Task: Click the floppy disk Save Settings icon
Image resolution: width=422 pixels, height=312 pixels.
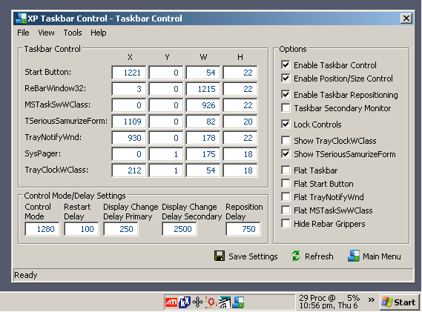Action: 220,256
